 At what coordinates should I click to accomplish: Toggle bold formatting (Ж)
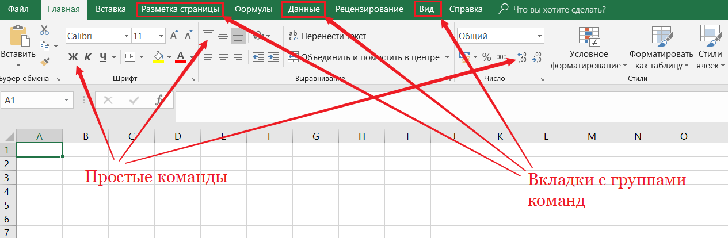(x=73, y=57)
